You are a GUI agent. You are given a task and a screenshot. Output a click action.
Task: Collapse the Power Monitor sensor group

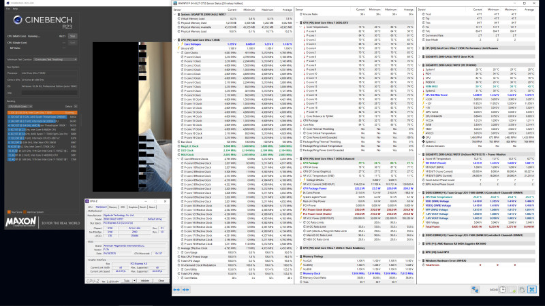tap(420, 154)
